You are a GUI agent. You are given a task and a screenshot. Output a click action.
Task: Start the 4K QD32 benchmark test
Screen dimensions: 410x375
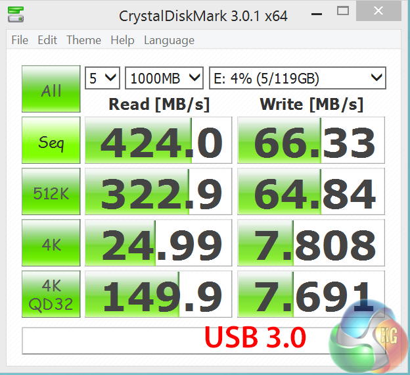coord(51,294)
